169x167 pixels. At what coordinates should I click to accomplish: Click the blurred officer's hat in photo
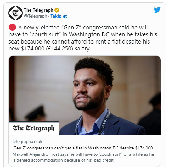point(36,112)
